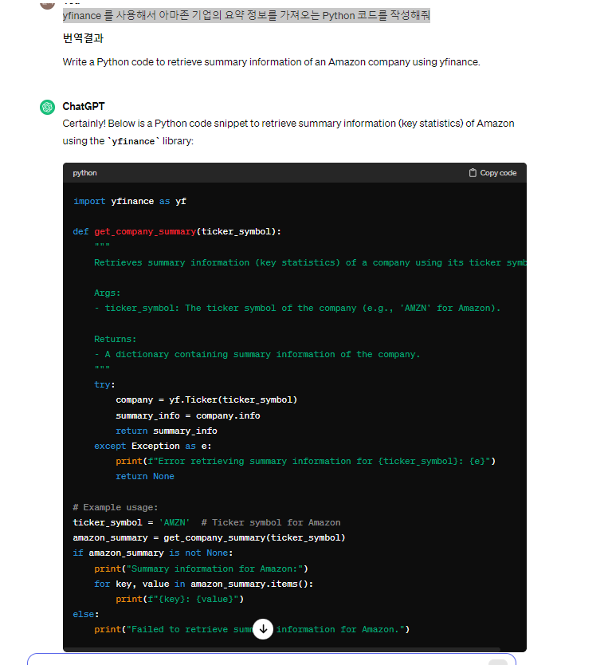Click the 'import yfinance as yf' code line
Screen dimensions: 608x665
coord(130,202)
